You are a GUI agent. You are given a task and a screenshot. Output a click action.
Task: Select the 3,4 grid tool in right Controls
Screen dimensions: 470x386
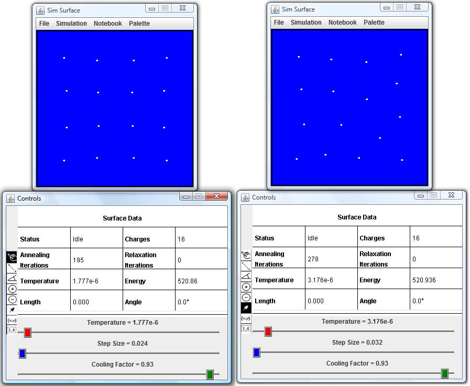246,328
